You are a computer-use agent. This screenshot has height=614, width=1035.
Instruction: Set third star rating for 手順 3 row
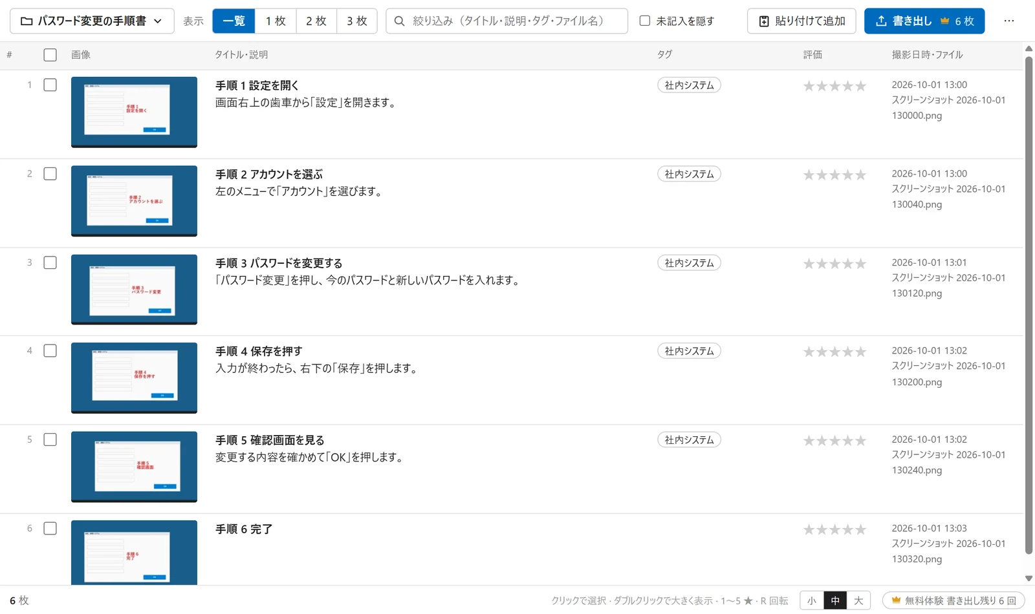834,264
